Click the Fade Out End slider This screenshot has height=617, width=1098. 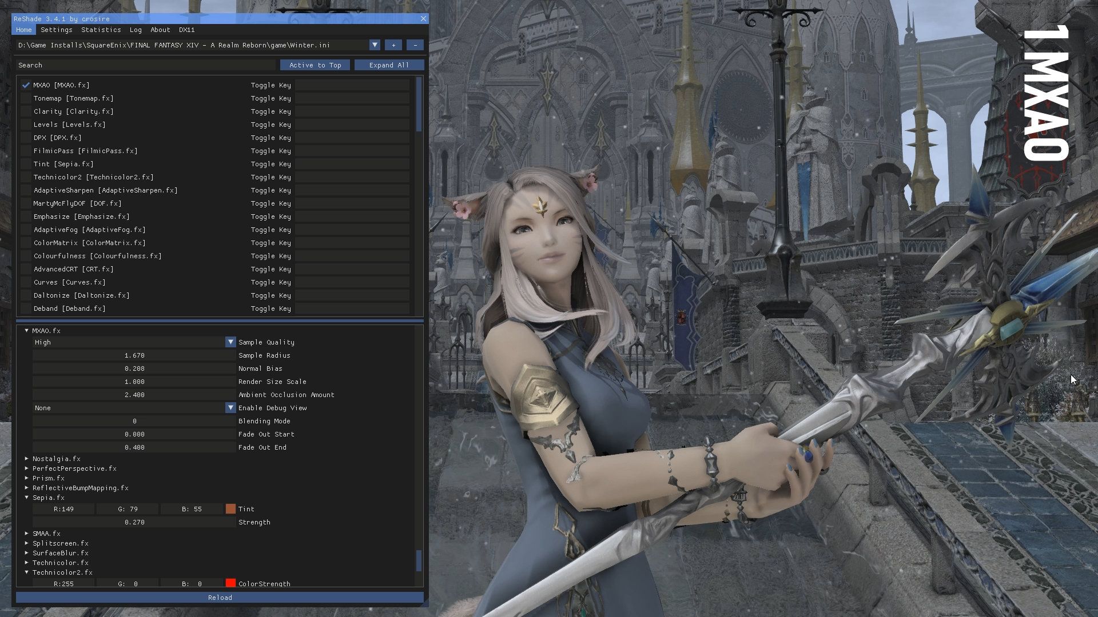[134, 447]
